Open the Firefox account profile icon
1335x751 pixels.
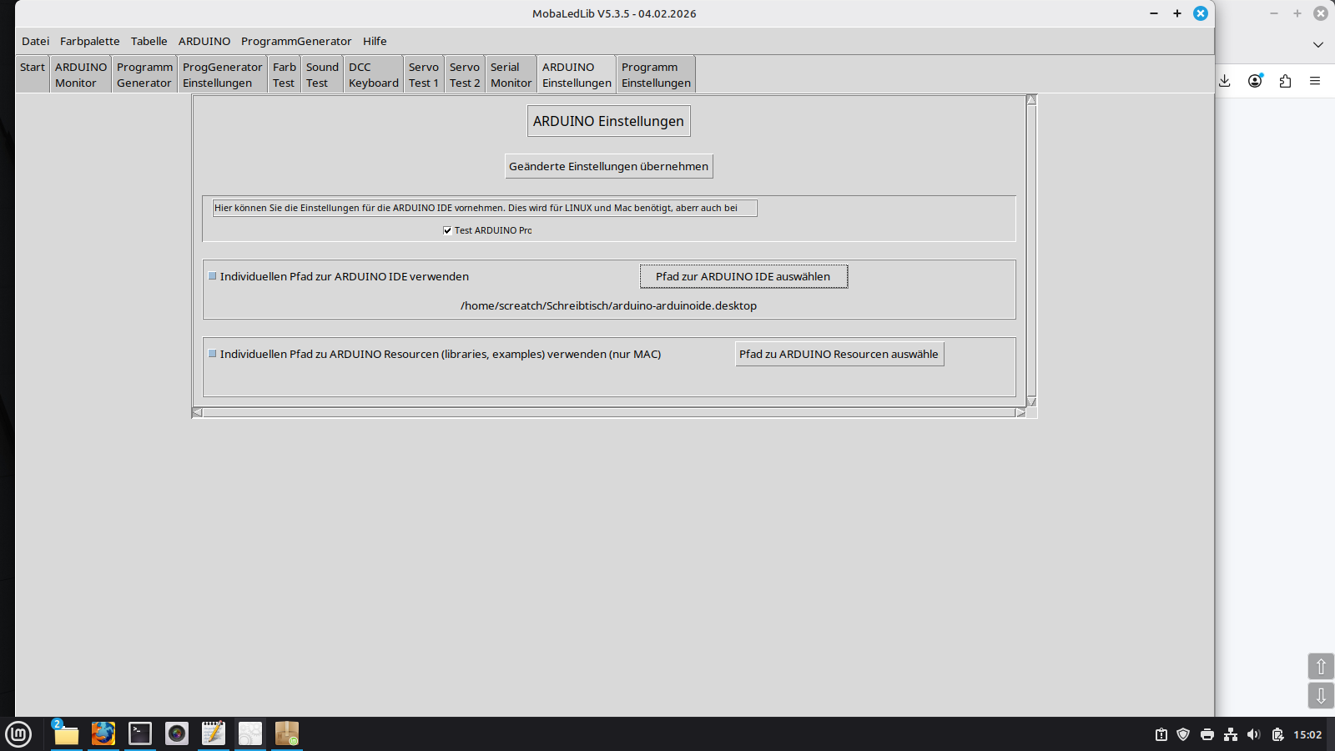click(x=1255, y=81)
